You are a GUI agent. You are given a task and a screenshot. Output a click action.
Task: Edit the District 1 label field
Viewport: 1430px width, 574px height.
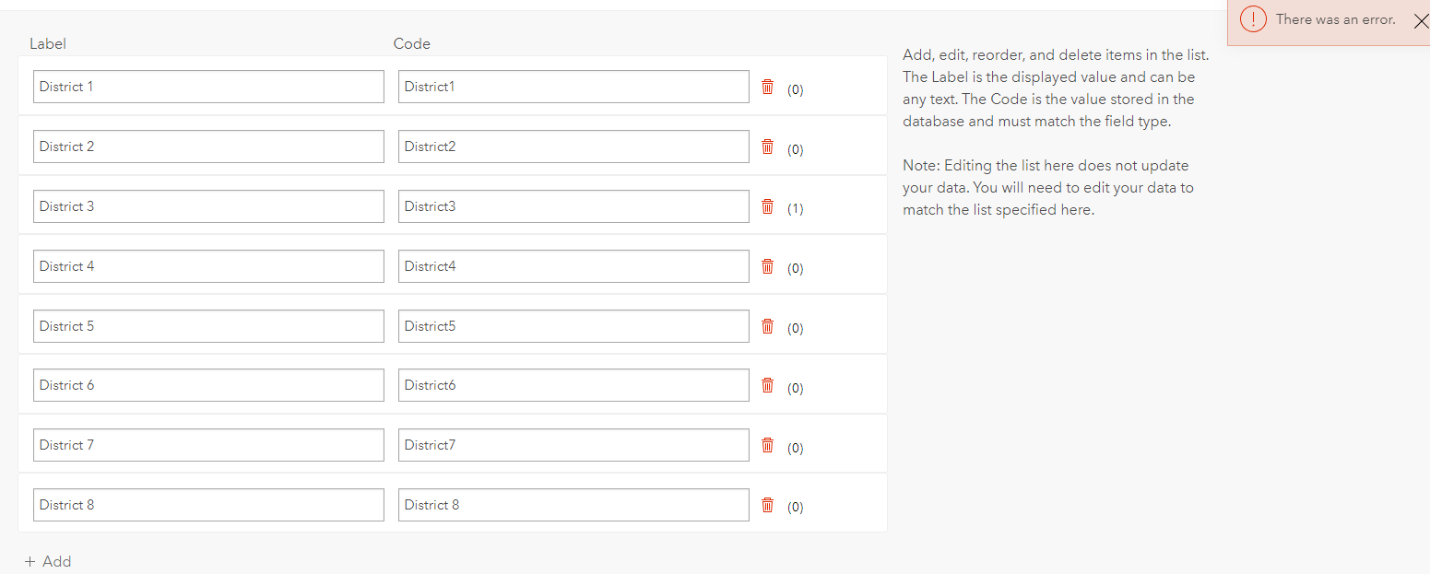point(208,87)
